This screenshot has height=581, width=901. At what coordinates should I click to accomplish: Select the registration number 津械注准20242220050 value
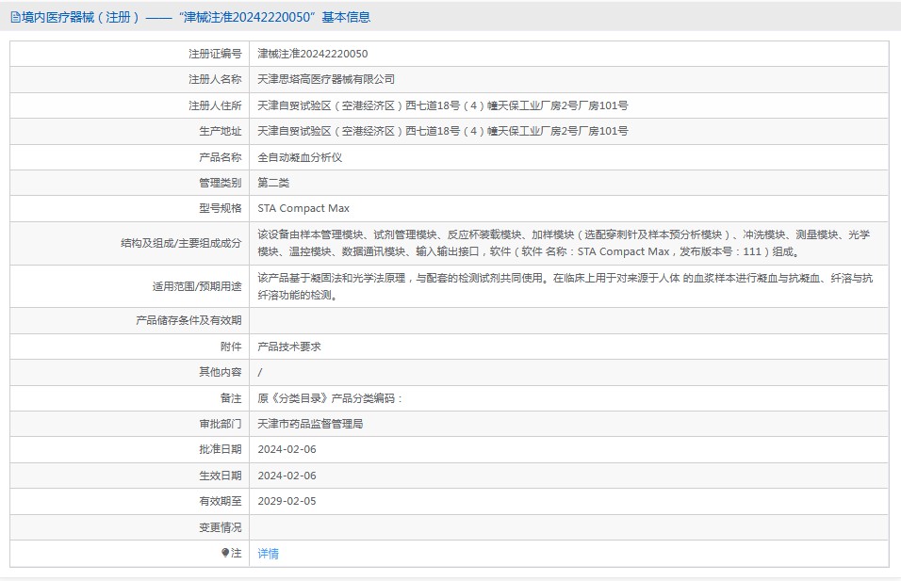(313, 54)
